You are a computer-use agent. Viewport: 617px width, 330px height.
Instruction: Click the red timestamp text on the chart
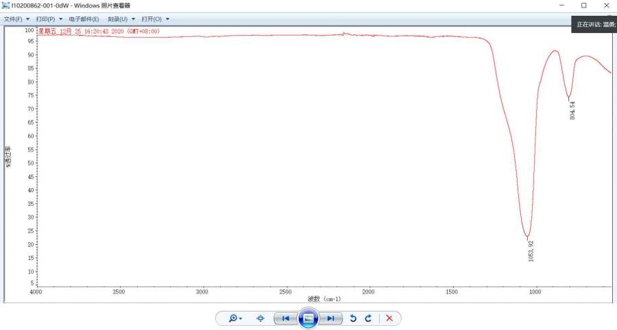point(98,32)
